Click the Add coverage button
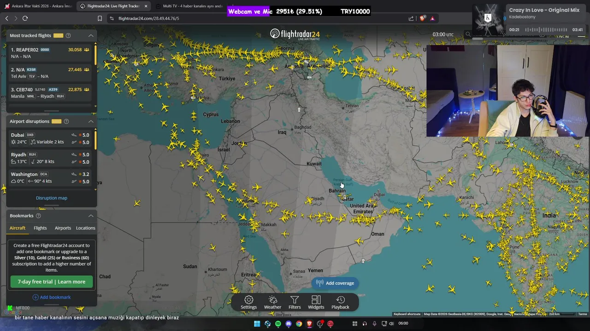 click(x=335, y=283)
